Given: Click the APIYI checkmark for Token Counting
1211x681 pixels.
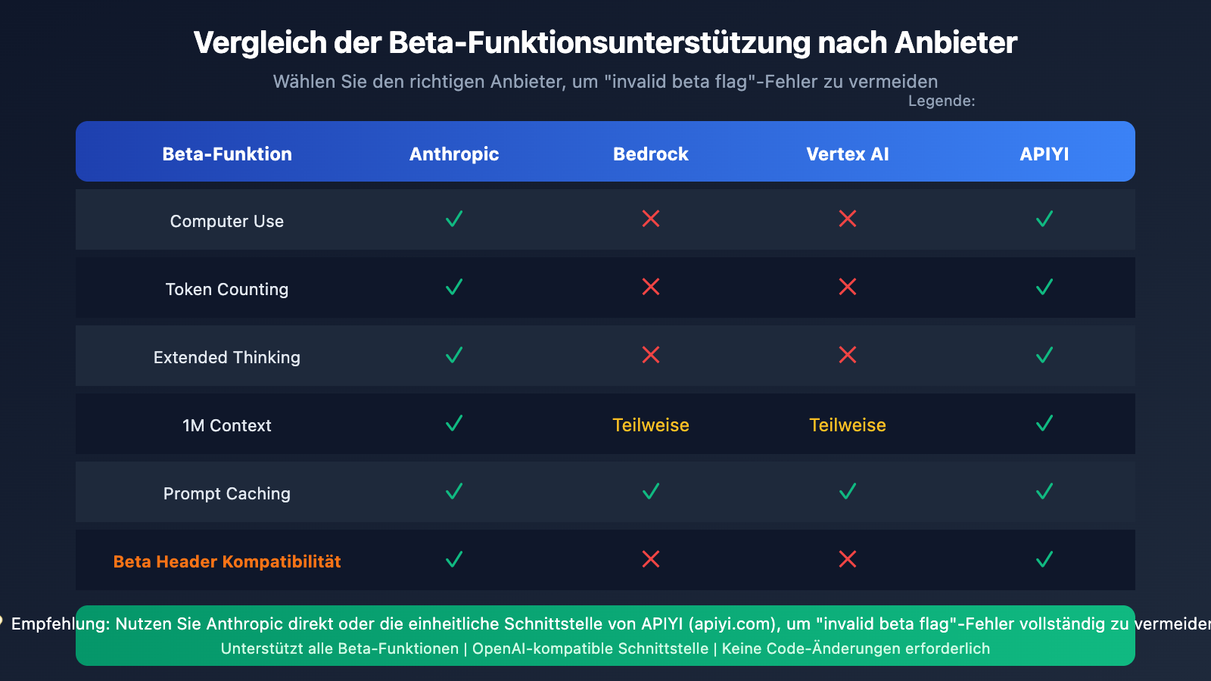Looking at the screenshot, I should (x=1044, y=288).
